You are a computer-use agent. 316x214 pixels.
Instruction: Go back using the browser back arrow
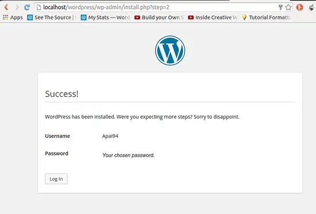(6, 7)
